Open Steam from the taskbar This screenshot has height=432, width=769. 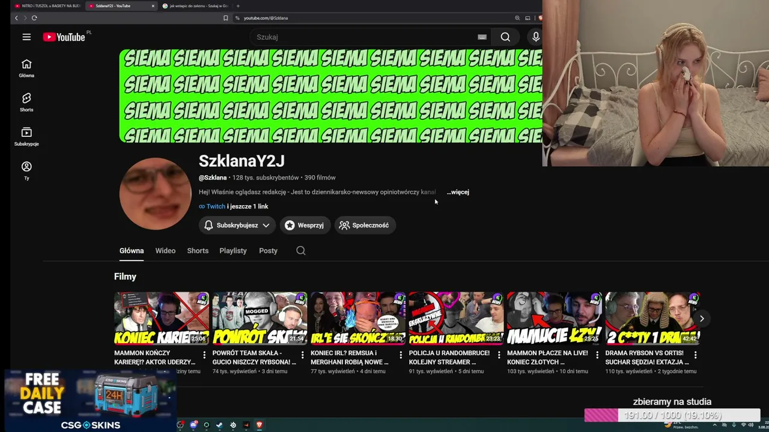(219, 425)
